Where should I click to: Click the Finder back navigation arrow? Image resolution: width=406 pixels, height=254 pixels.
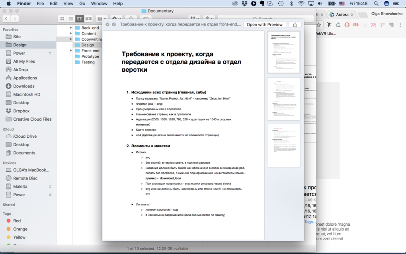coord(6,19)
